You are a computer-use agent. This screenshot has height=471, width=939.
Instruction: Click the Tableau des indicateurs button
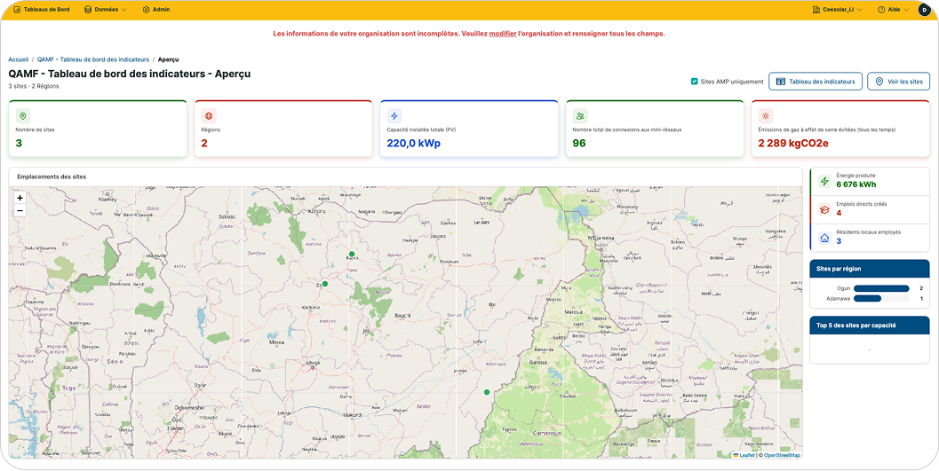pyautogui.click(x=816, y=82)
